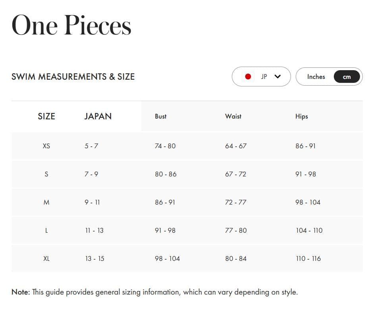Image resolution: width=387 pixels, height=310 pixels.
Task: Click the XS size row label
Action: point(46,146)
